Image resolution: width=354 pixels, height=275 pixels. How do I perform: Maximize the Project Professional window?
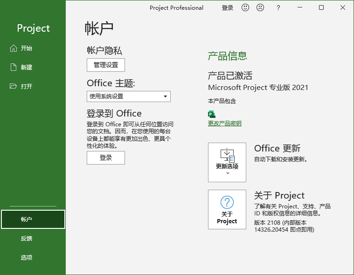click(321, 7)
